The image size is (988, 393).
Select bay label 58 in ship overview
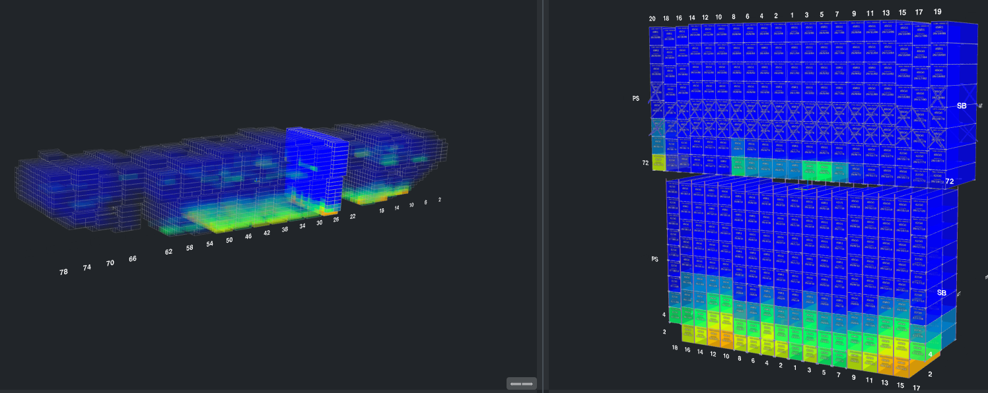190,247
